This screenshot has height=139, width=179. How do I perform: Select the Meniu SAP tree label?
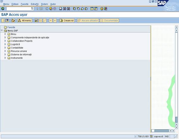click(x=13, y=31)
